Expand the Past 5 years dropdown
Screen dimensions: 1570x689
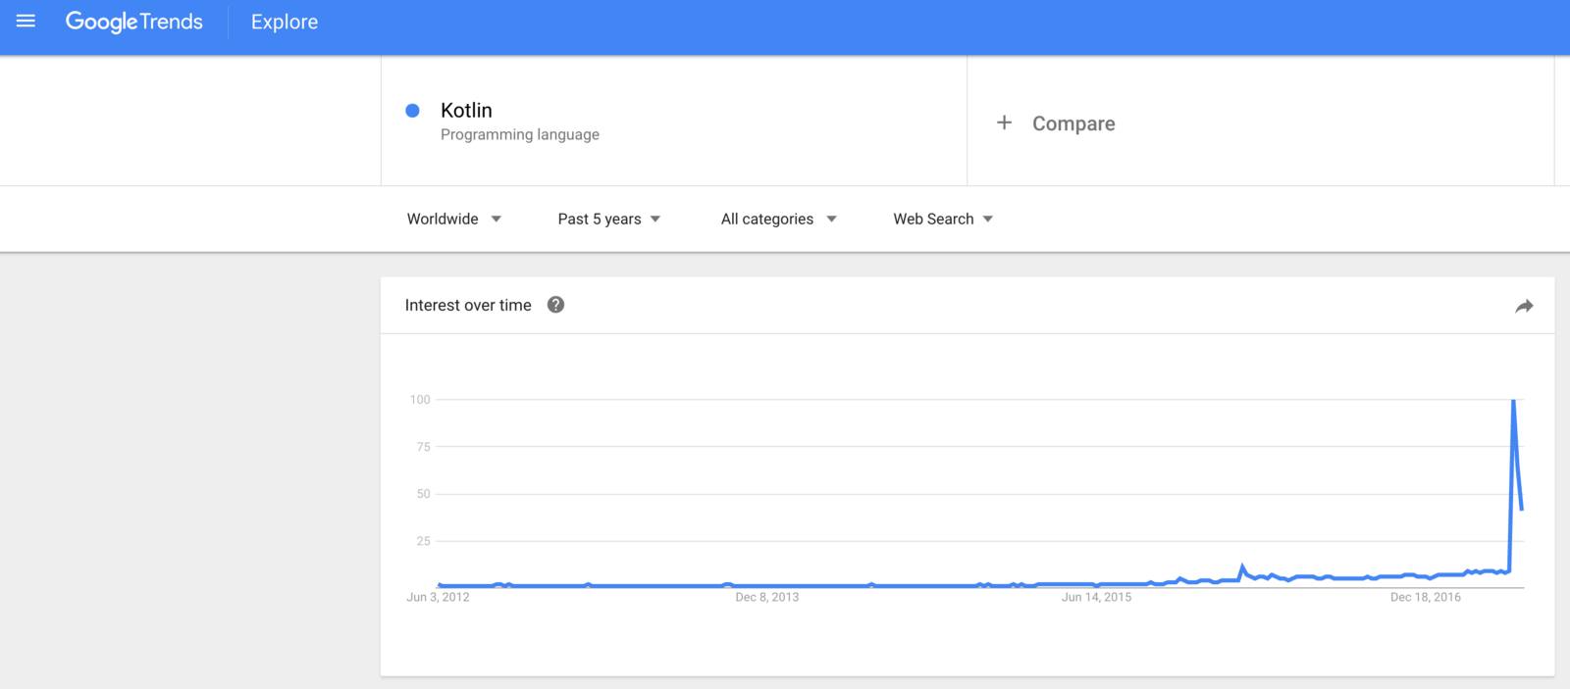pos(608,219)
